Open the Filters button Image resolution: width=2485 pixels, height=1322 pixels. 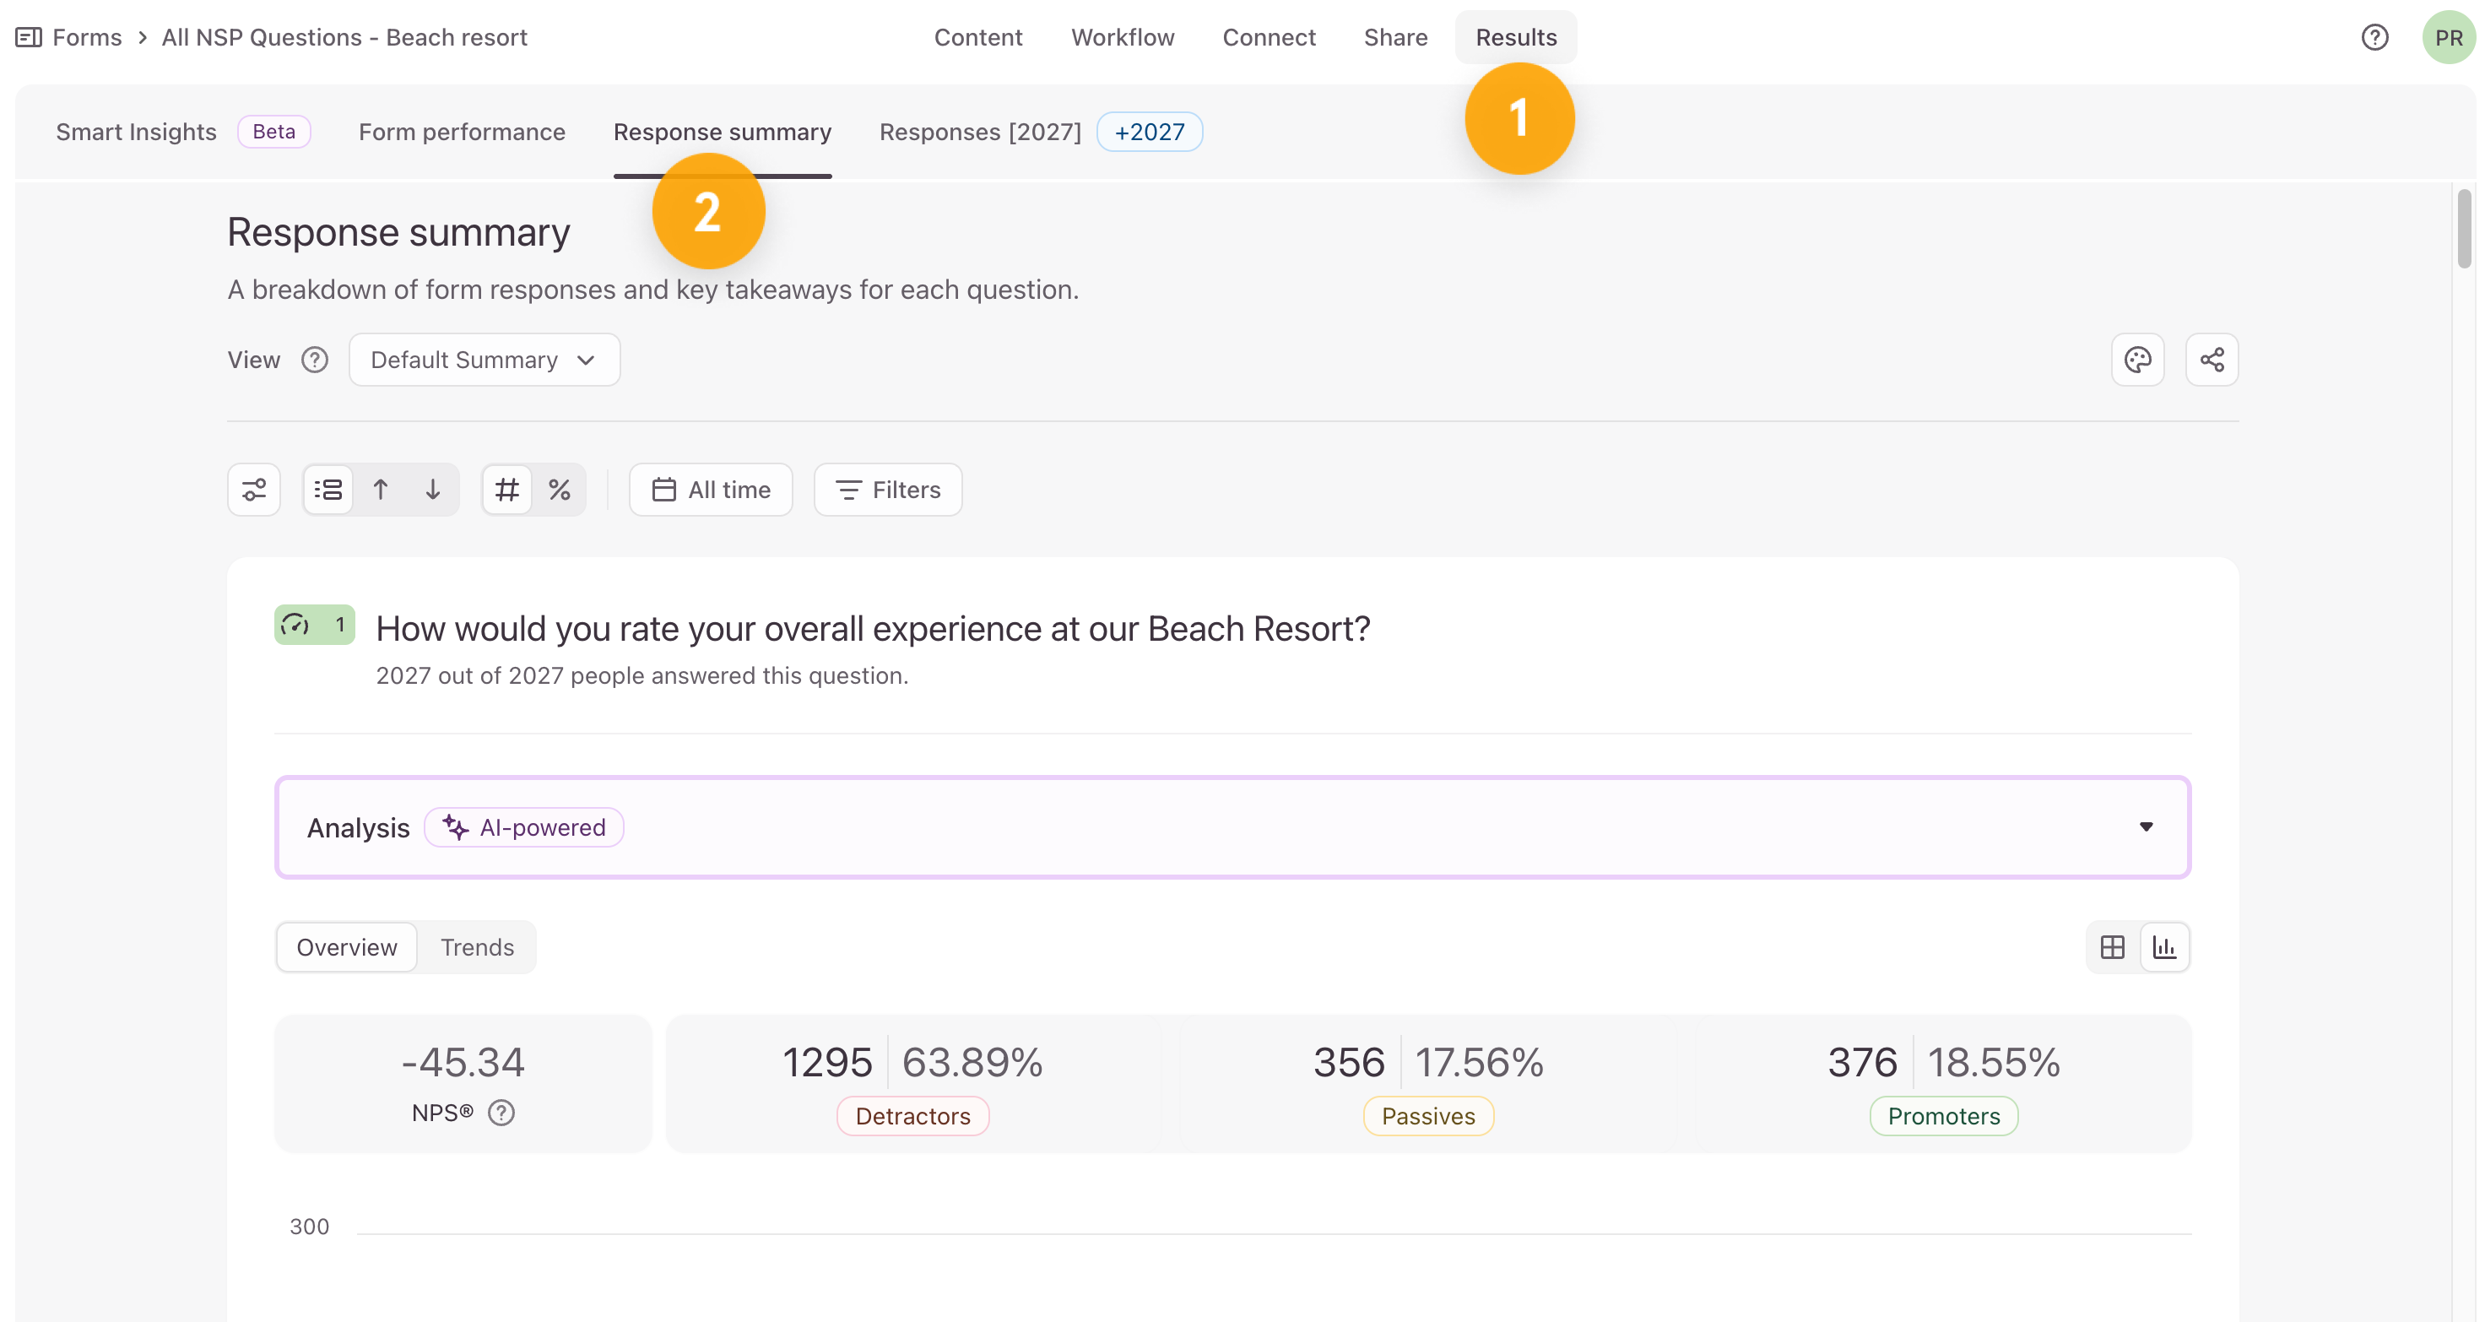coord(887,490)
